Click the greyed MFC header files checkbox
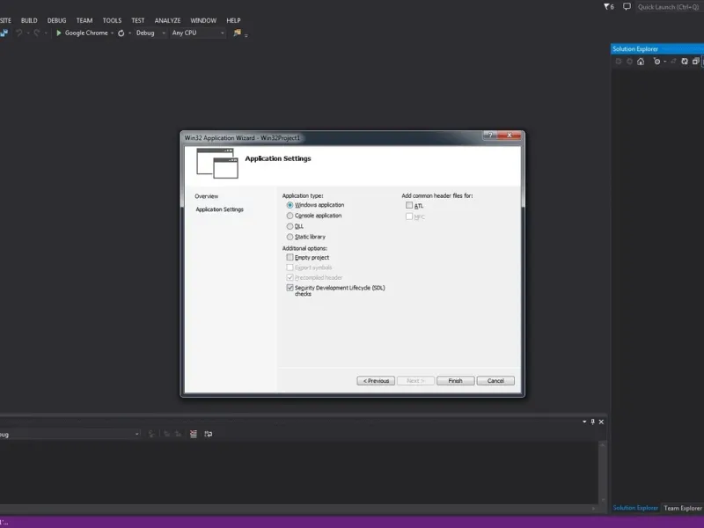 click(x=409, y=216)
